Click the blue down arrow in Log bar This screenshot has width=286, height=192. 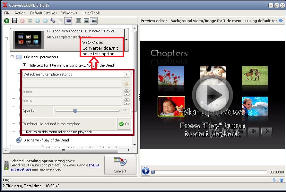tap(274, 180)
